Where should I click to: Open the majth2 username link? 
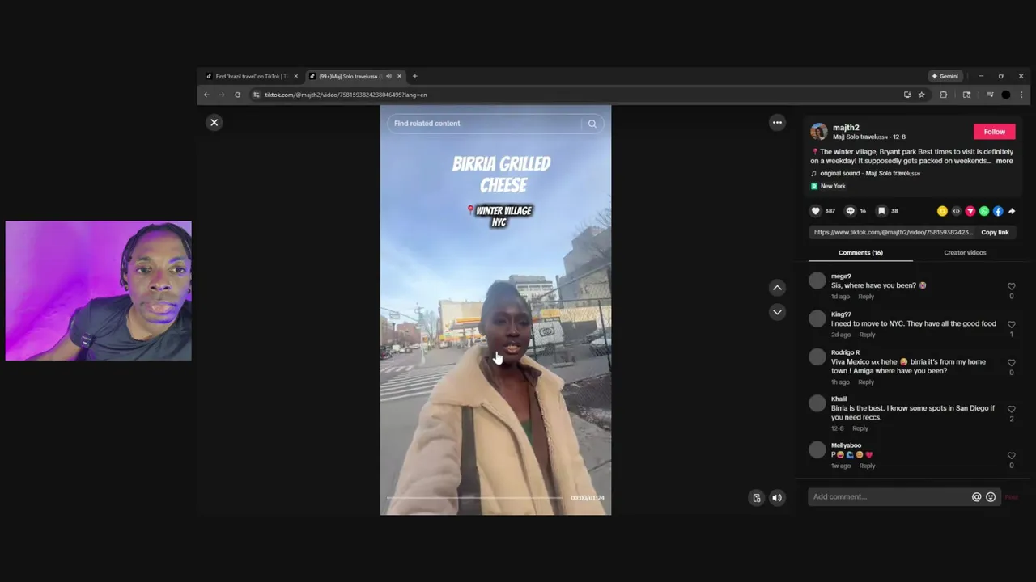point(846,128)
